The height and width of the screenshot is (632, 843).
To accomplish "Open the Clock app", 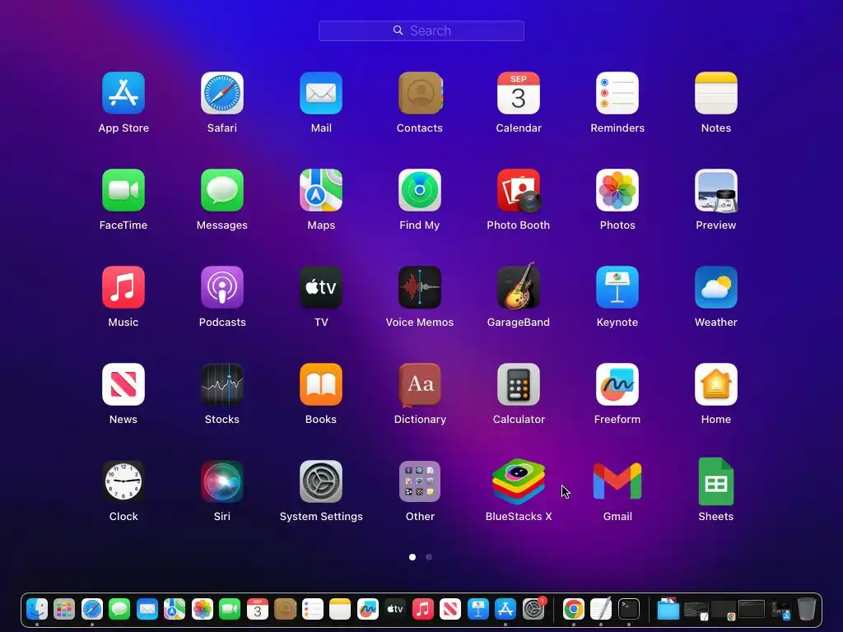I will [123, 481].
